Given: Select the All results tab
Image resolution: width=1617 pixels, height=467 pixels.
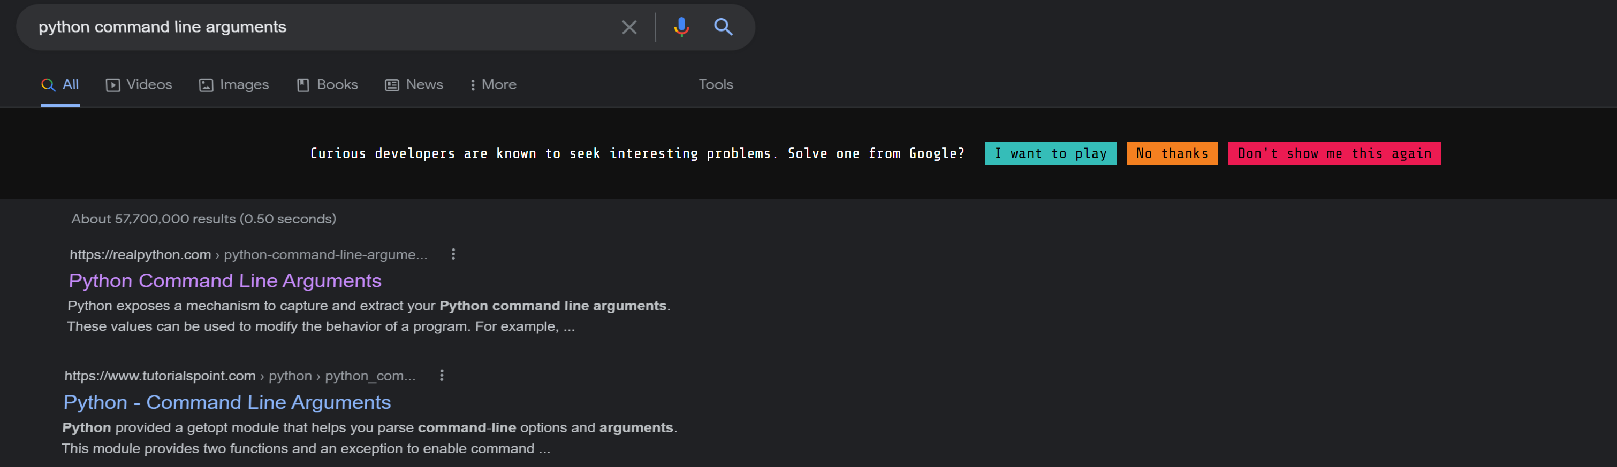Looking at the screenshot, I should [x=60, y=84].
